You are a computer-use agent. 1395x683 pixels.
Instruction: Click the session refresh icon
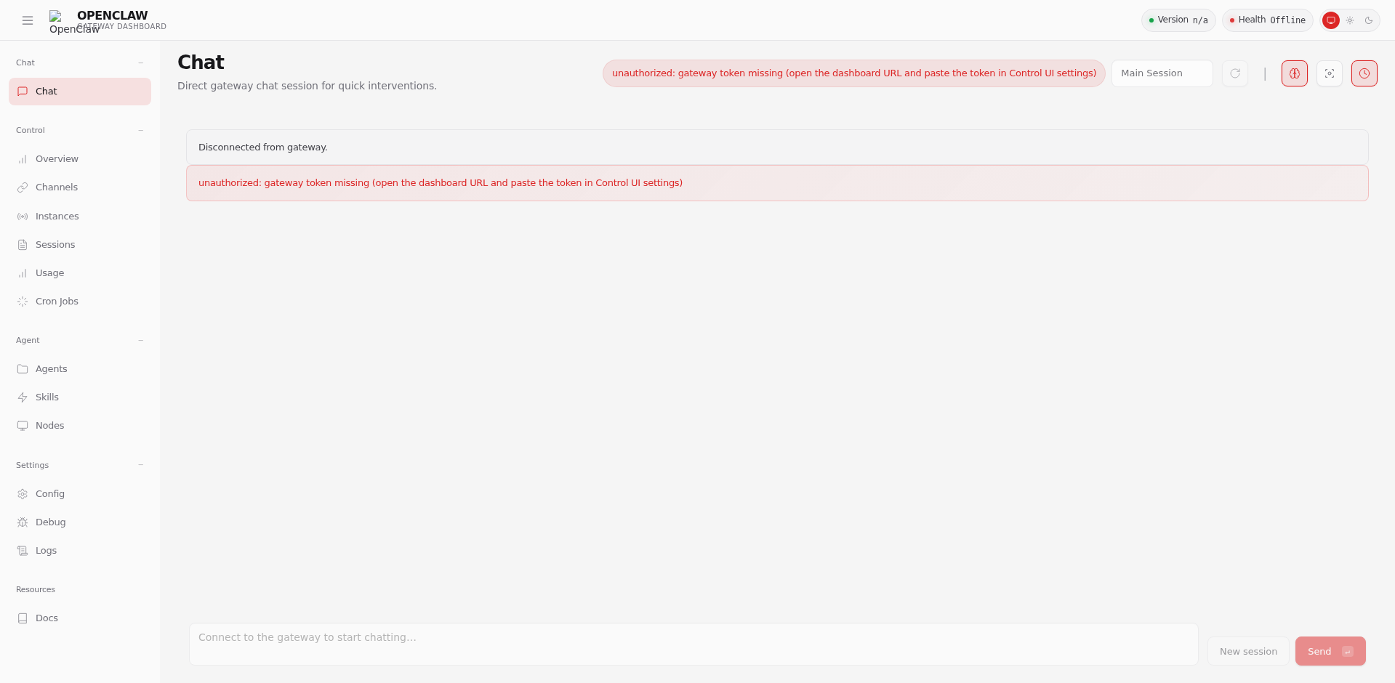(x=1234, y=73)
